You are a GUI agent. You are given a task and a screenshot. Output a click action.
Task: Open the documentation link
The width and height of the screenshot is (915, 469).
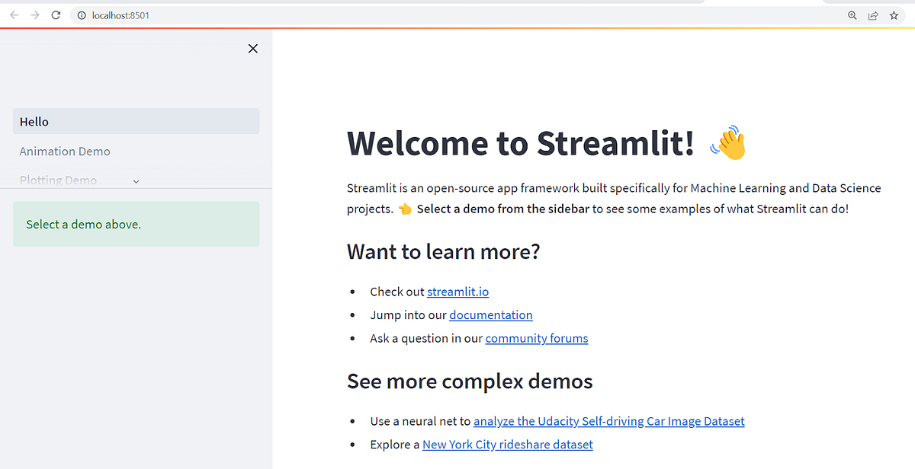(490, 314)
